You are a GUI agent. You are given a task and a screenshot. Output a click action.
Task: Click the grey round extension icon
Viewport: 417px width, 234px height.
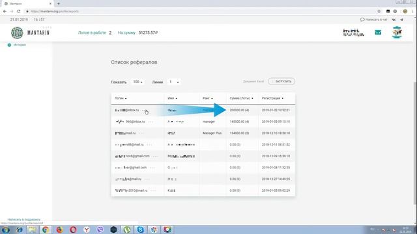395,12
